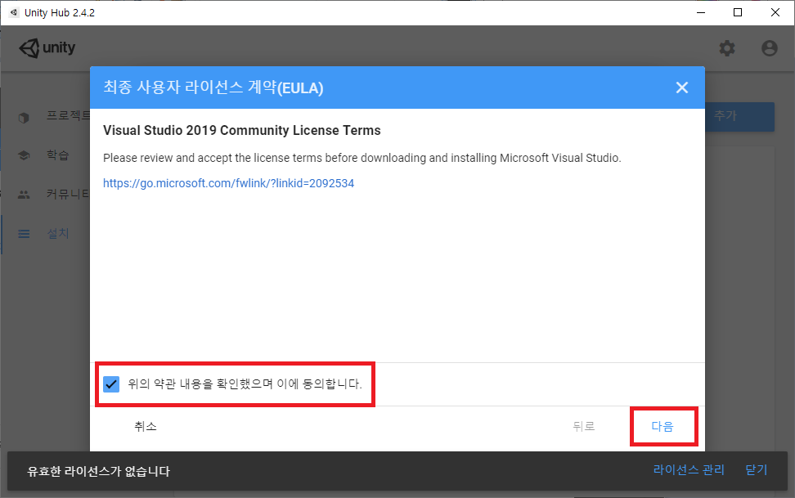The image size is (795, 498).
Task: Open 라이선스 관리 in notification bar
Action: [x=689, y=470]
